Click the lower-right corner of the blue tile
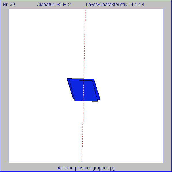Screen dimensions: 172x172 point(100,100)
